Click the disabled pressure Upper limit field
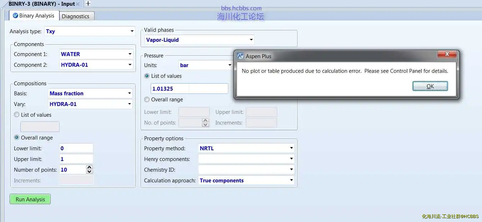Image resolution: width=482 pixels, height=222 pixels. tap(262, 112)
